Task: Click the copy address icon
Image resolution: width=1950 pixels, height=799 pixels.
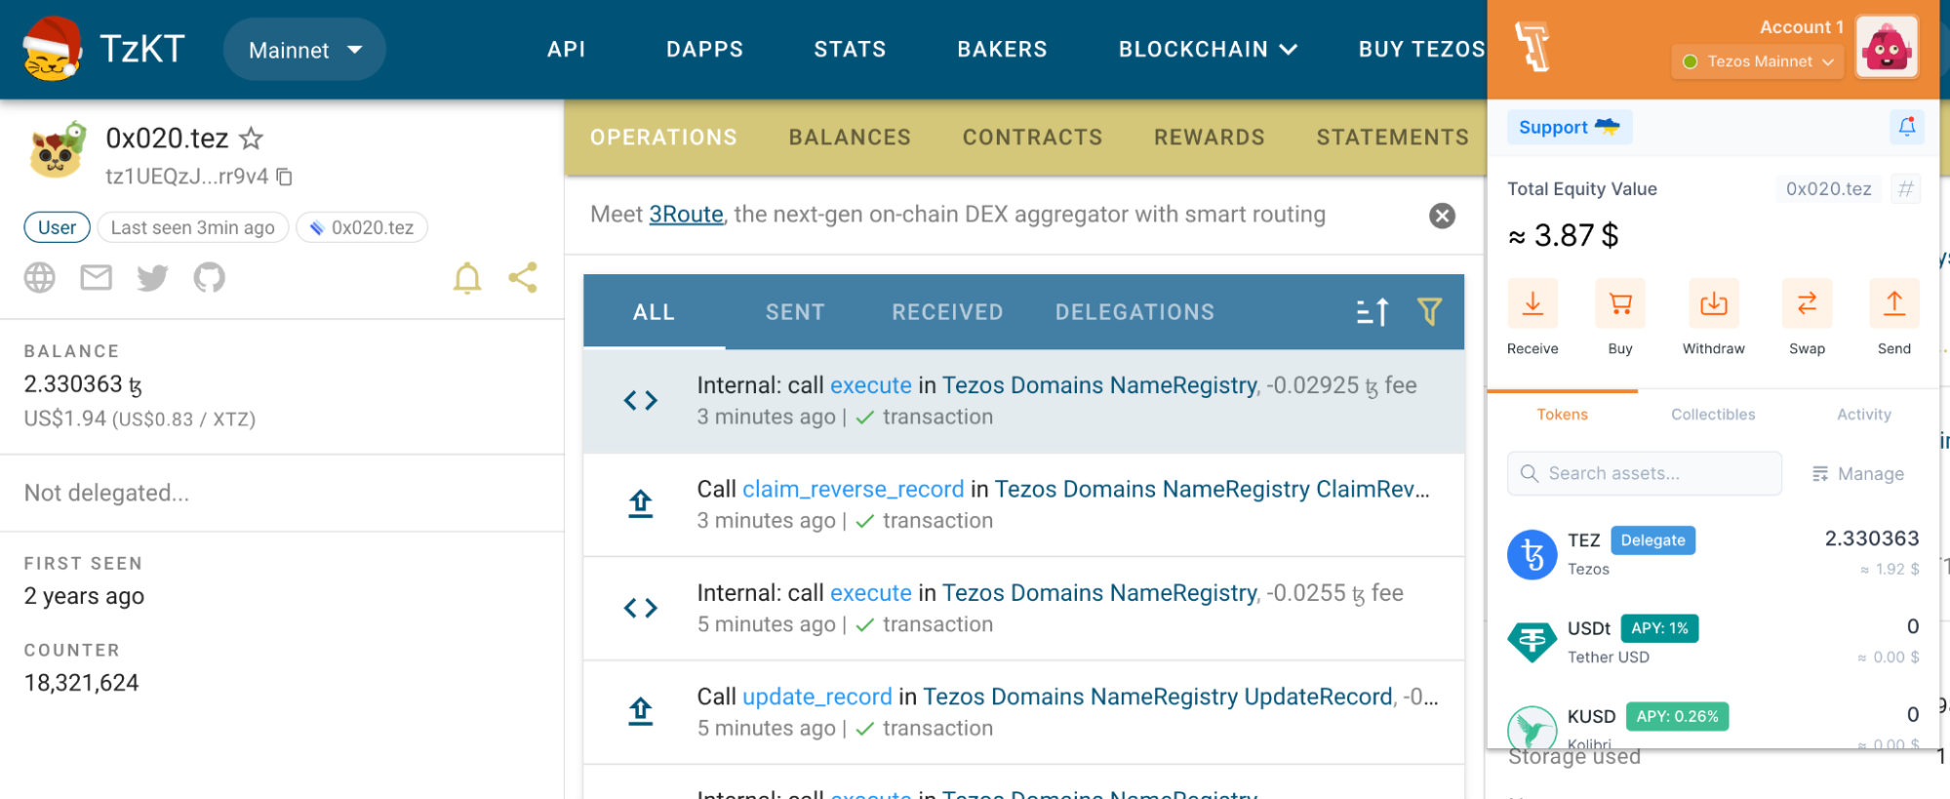Action: click(x=284, y=177)
